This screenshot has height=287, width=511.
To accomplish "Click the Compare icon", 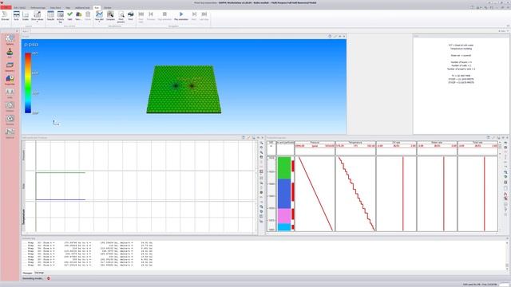I will coord(110,16).
